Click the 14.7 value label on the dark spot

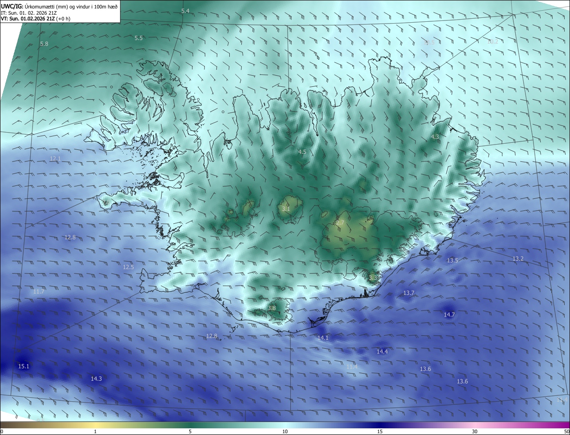pos(449,314)
